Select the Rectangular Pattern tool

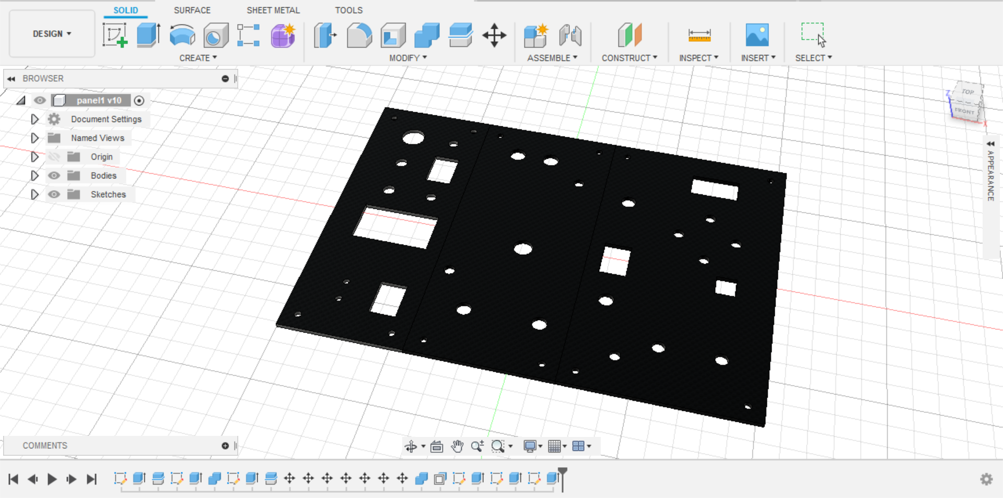(x=249, y=35)
